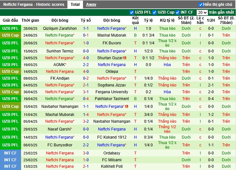Click the 3-1 score versus Fergana University
Image resolution: width=236 pixels, height=170 pixels.
pyautogui.click(x=86, y=92)
